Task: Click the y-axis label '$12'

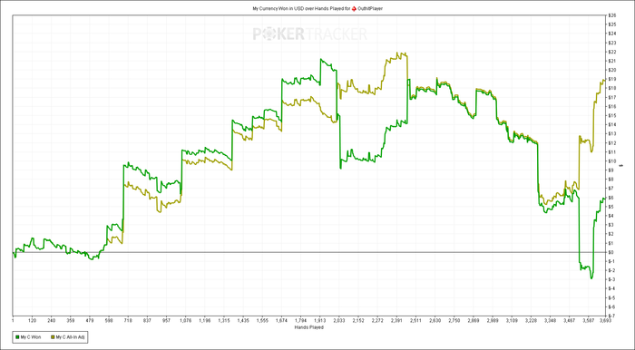Action: 612,143
